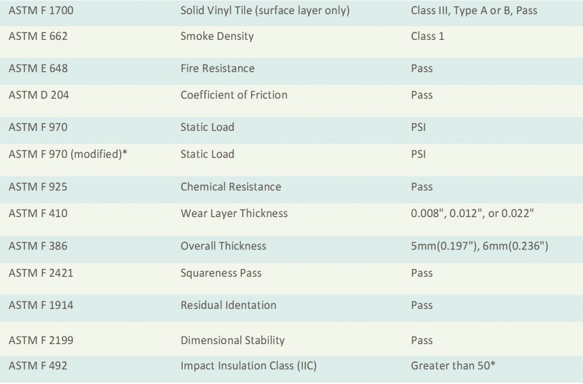This screenshot has height=384, width=583.
Task: Select the Fire Resistance description
Action: coord(217,68)
